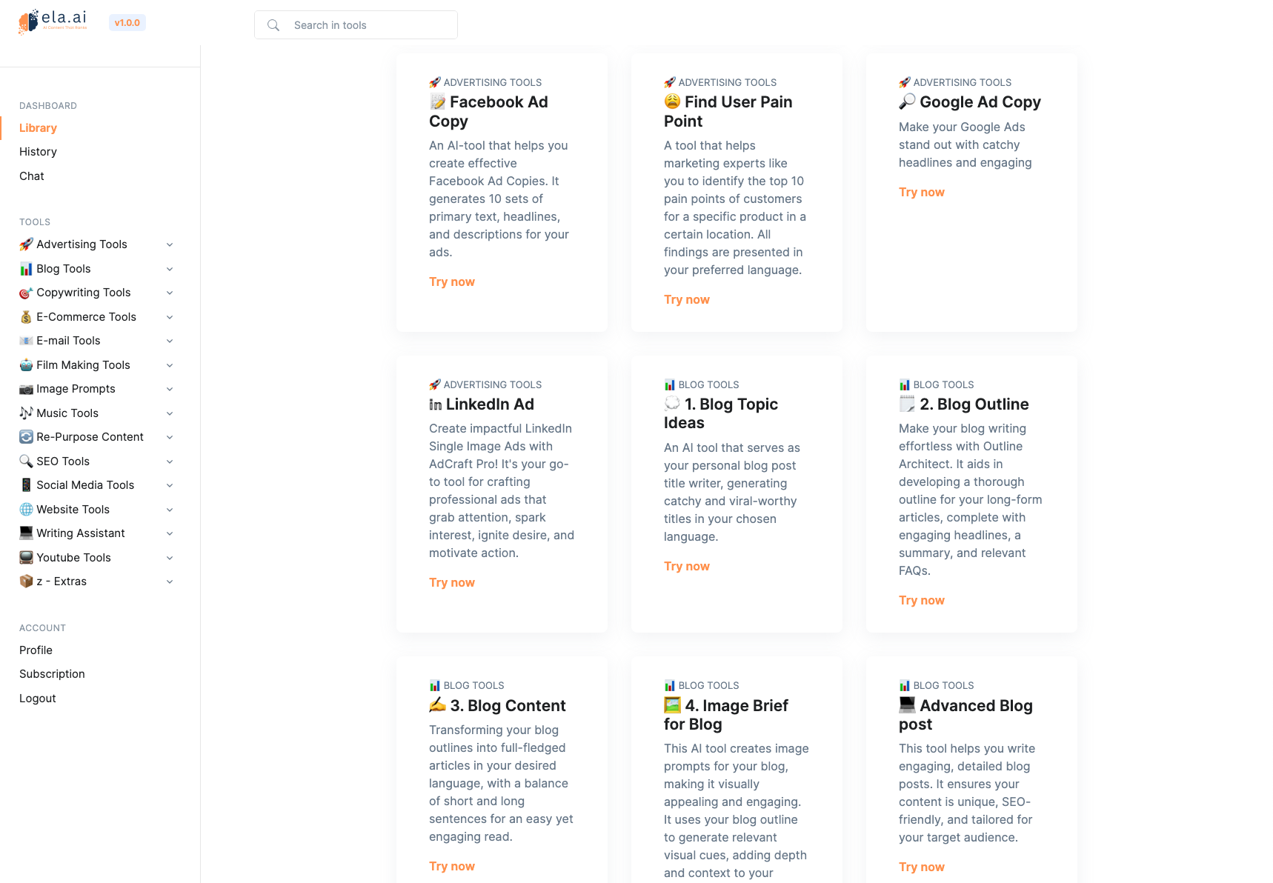Click the SEO Tools magnifier icon
This screenshot has height=883, width=1273.
point(26,462)
